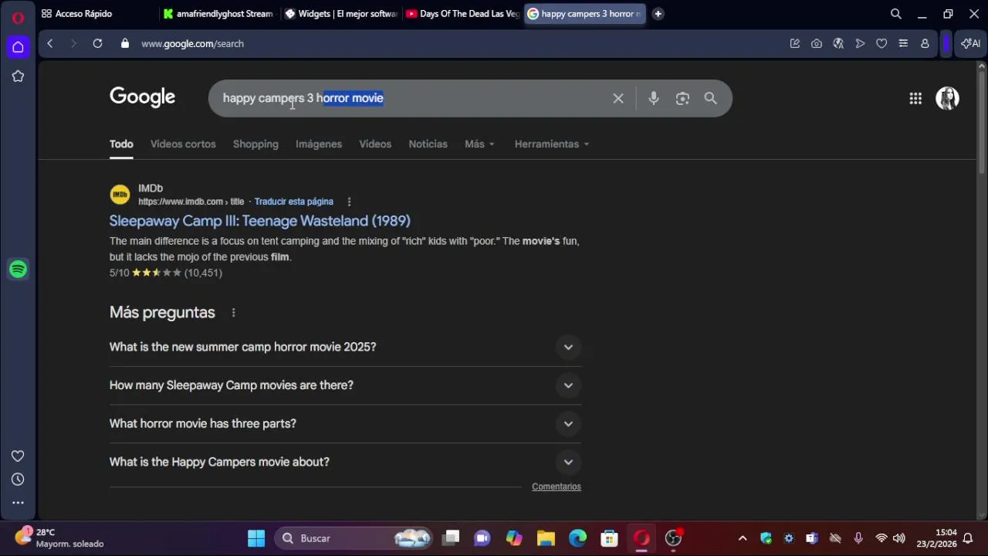The width and height of the screenshot is (988, 556).
Task: Open the sidebar heart pinboard icon
Action: [x=18, y=456]
